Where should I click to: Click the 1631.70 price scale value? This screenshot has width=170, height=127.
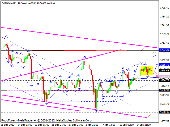(164, 104)
